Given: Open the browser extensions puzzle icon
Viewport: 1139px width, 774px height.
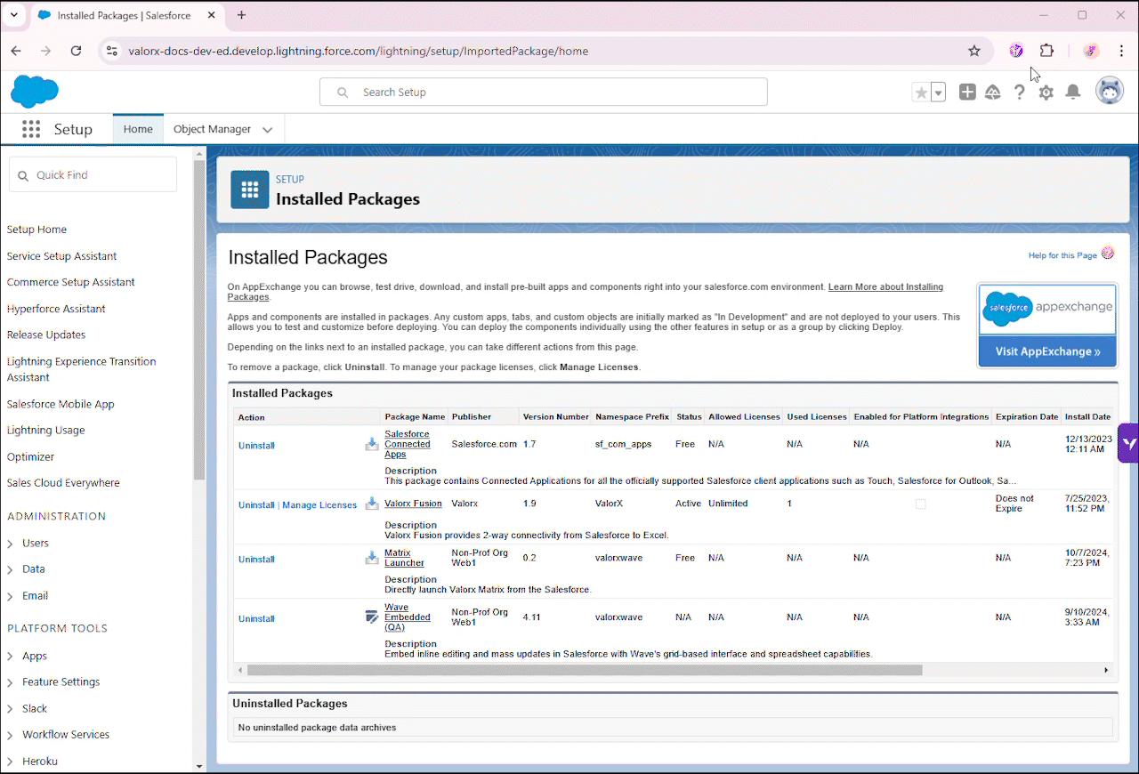Looking at the screenshot, I should pos(1046,51).
